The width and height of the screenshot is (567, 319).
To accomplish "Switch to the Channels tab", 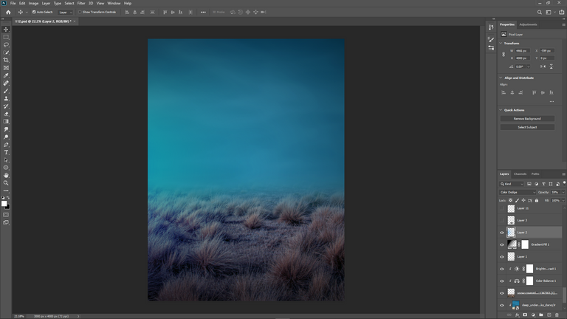I will (x=520, y=174).
